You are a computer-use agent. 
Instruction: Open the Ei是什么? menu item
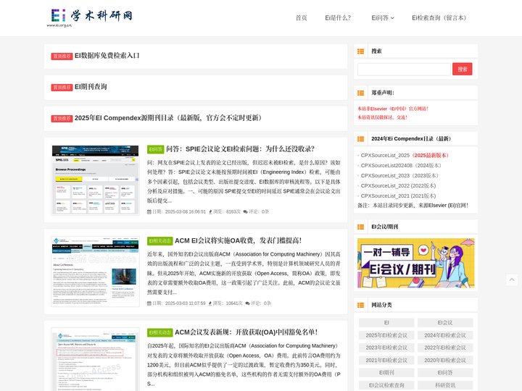338,18
